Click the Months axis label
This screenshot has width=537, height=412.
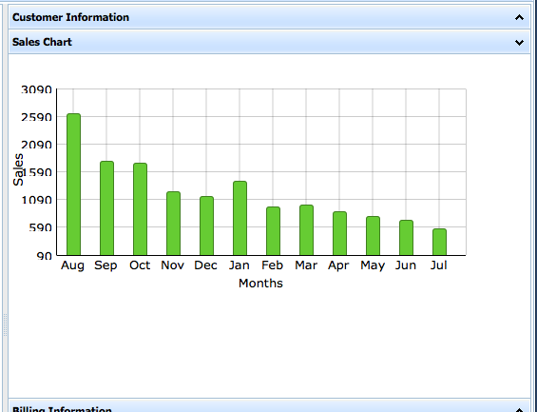(x=260, y=284)
